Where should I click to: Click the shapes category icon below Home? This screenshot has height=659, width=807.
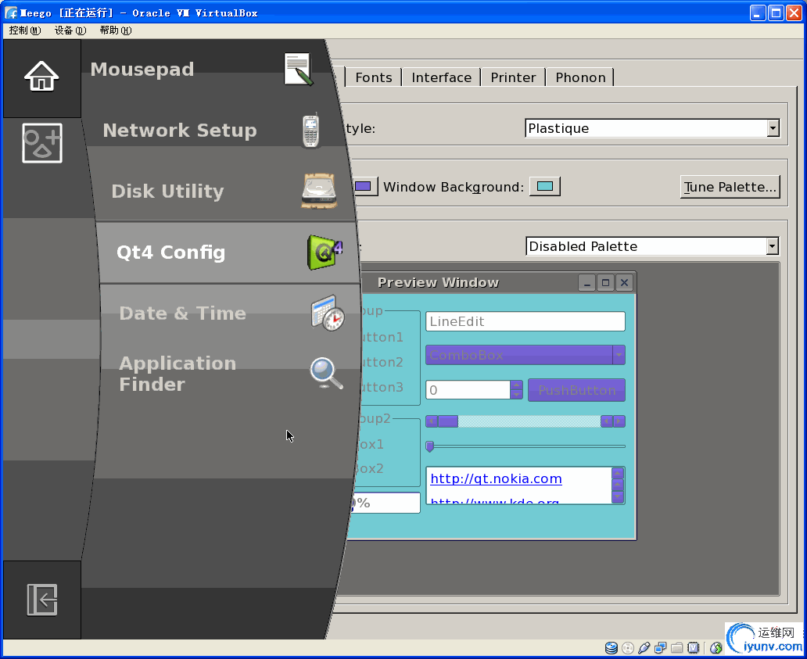42,143
